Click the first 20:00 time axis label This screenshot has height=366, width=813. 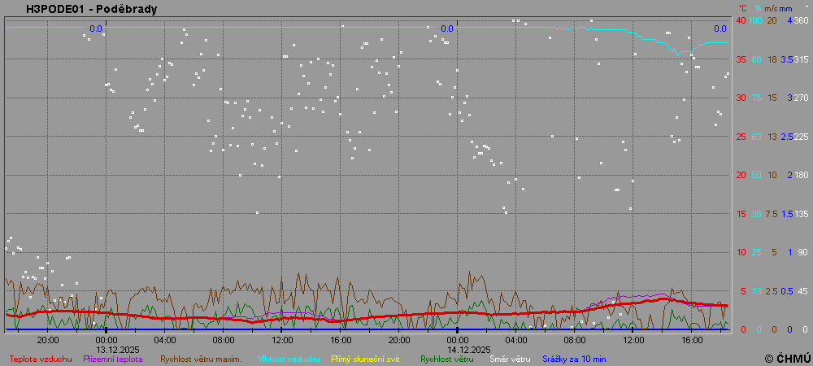[x=48, y=339]
